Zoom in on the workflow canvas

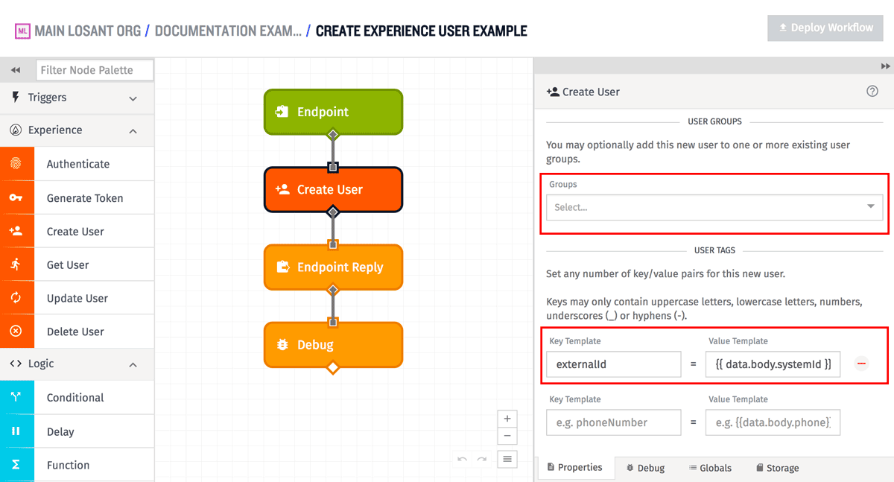click(x=507, y=419)
